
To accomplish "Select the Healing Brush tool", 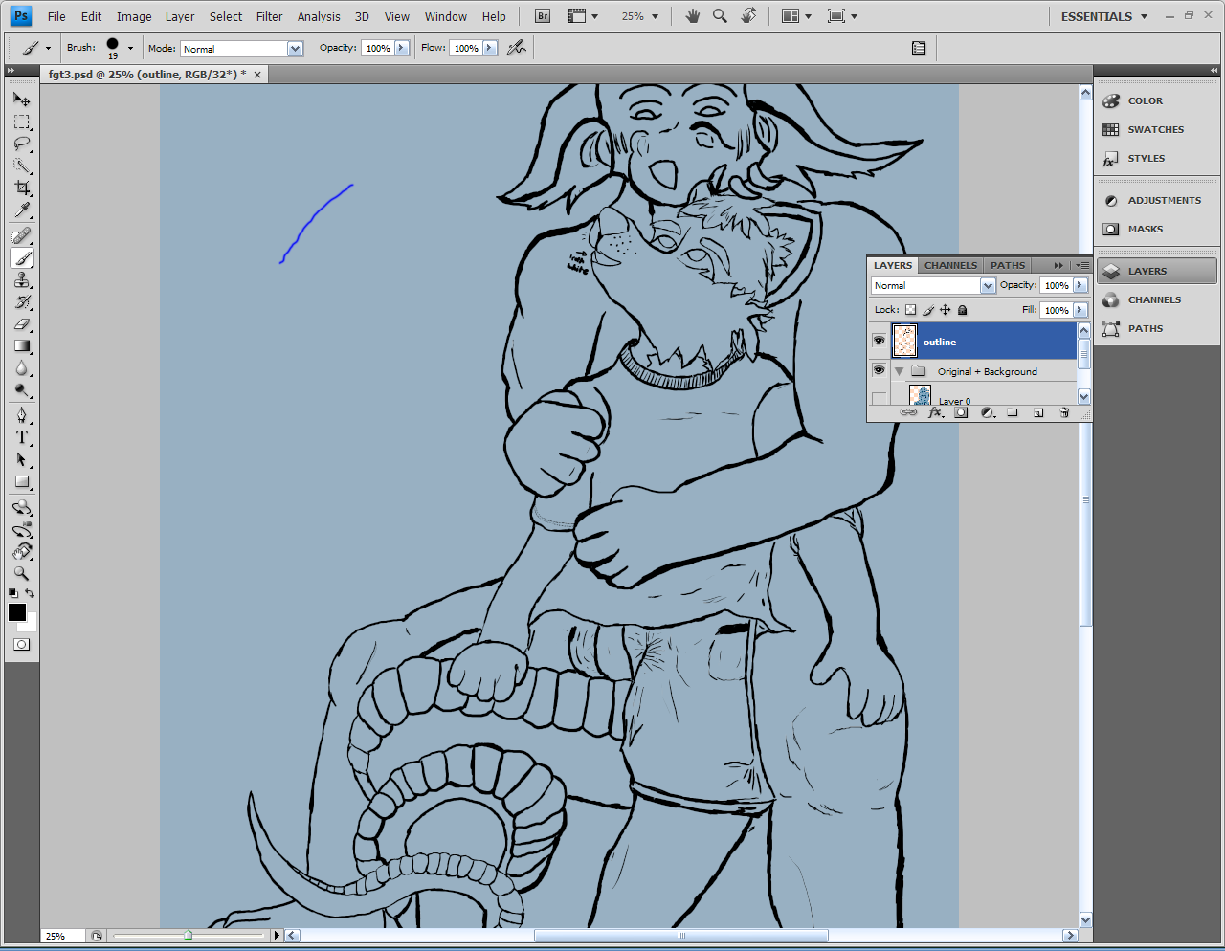I will point(21,235).
